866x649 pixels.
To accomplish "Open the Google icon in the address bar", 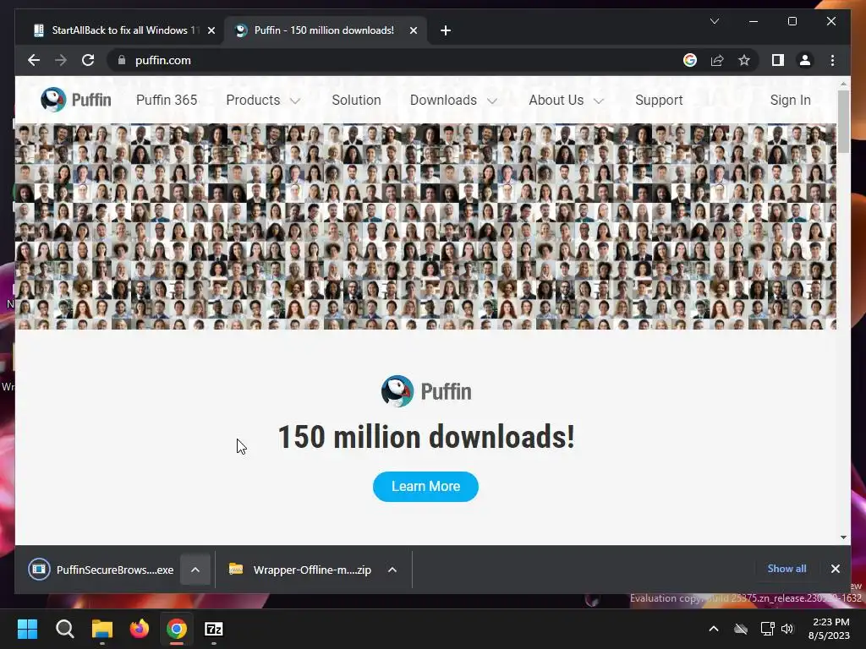I will (x=690, y=60).
